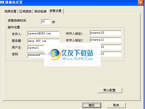Screen dimensions: 145x109
Task: Click the 密码 label
Action: point(16,54)
